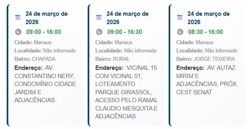Click the Bairro: RURAL line
Screen dimensions: 250x129
(x=112, y=59)
